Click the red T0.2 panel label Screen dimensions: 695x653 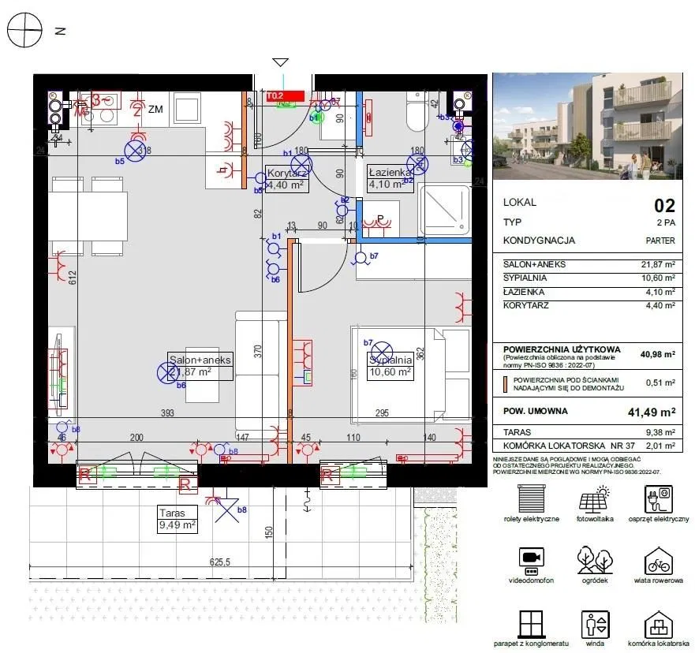pos(285,95)
